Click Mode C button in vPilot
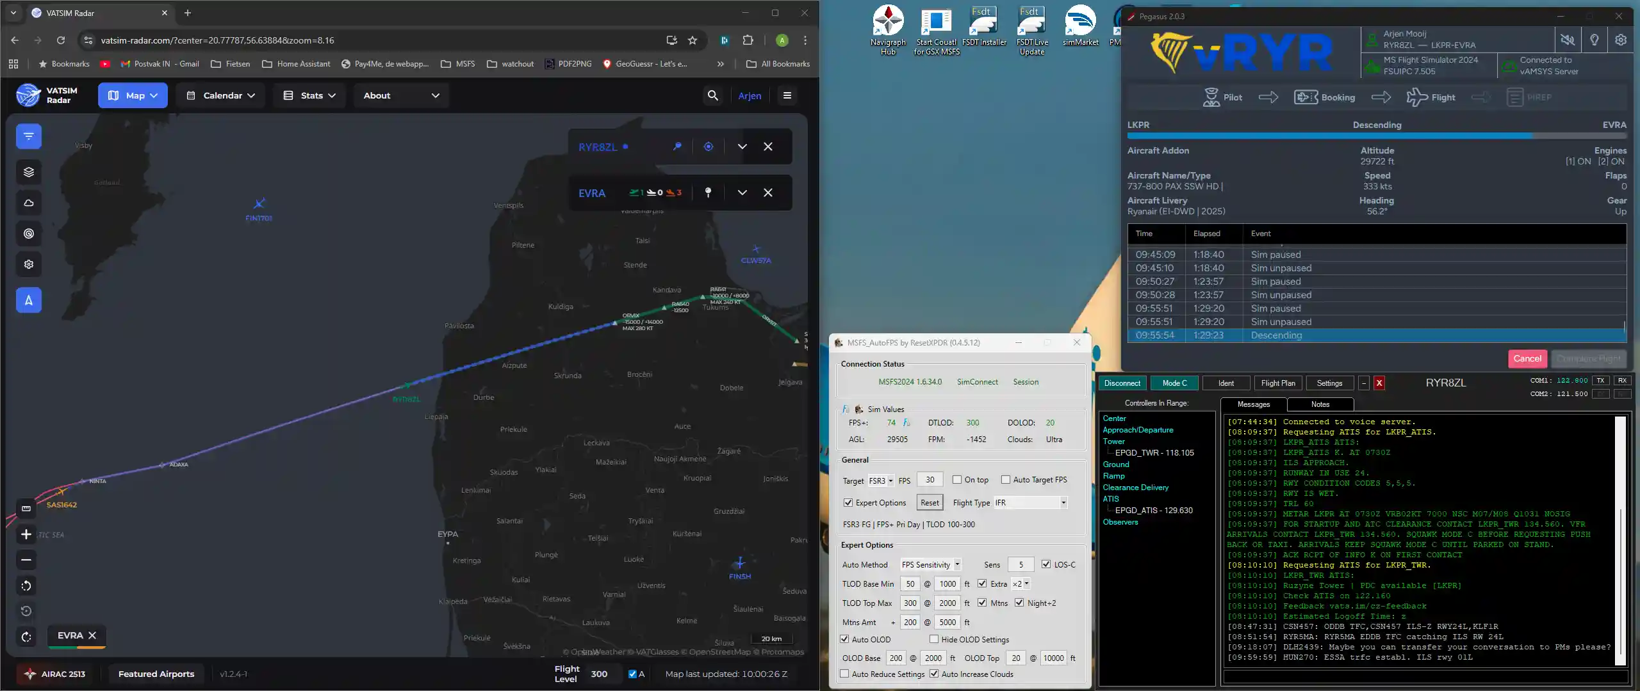1640x691 pixels. (x=1174, y=383)
